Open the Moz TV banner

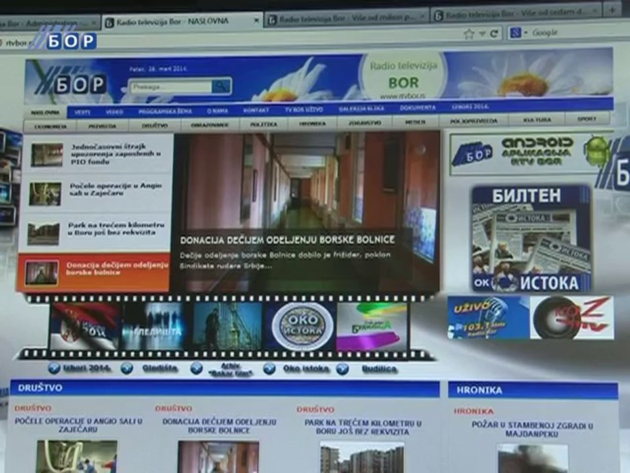point(572,317)
